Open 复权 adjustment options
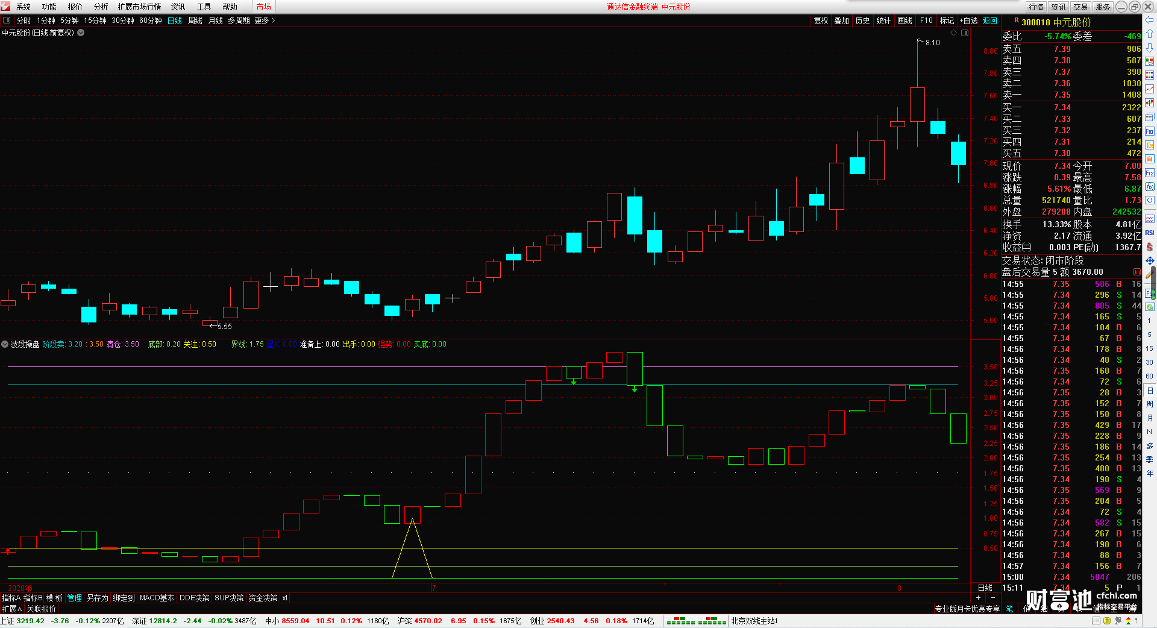Screen dimensions: 1157x628 [821, 20]
